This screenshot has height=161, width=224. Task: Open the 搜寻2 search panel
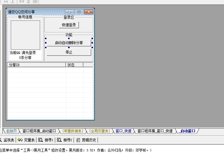(65, 140)
